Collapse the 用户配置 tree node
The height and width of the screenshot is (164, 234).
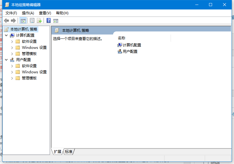click(6, 60)
